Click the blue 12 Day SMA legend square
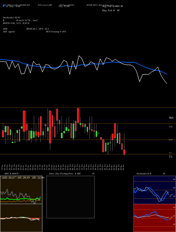 (4, 6)
